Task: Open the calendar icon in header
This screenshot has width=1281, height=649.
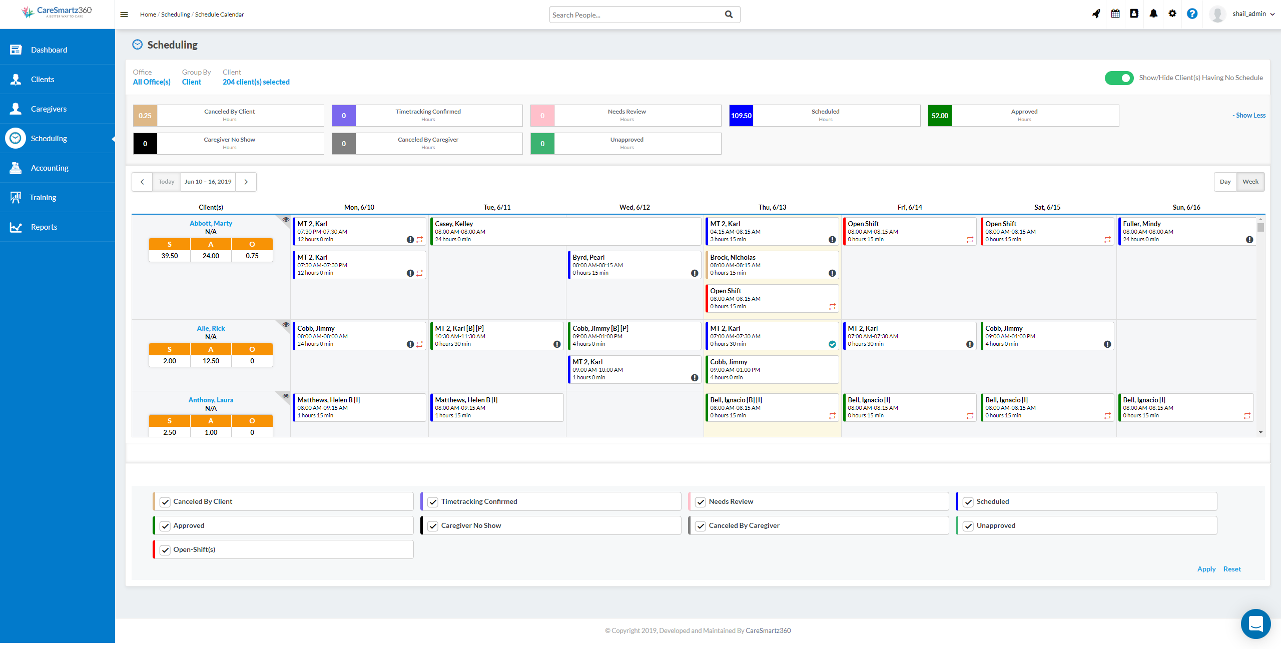Action: coord(1115,14)
